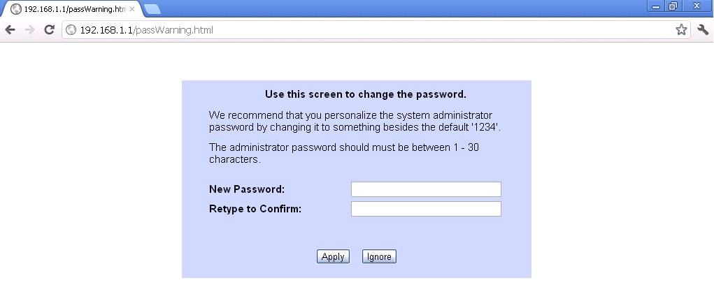The width and height of the screenshot is (714, 292).
Task: Reload the passWarning.html page
Action: tap(49, 30)
